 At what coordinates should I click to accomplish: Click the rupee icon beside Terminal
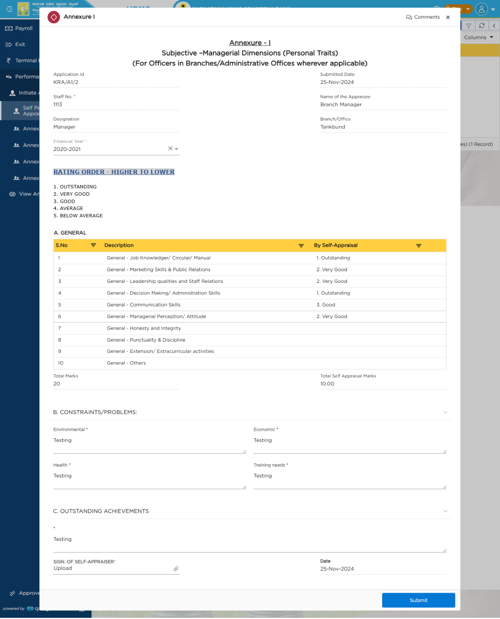[9, 60]
